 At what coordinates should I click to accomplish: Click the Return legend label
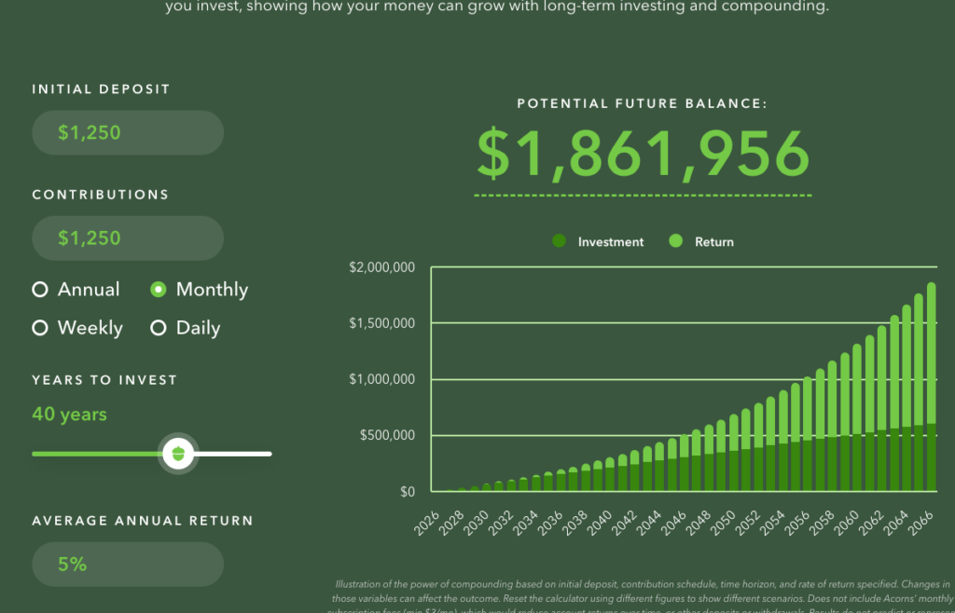[x=714, y=242]
